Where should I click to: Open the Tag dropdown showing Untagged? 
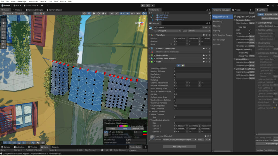click(169, 31)
